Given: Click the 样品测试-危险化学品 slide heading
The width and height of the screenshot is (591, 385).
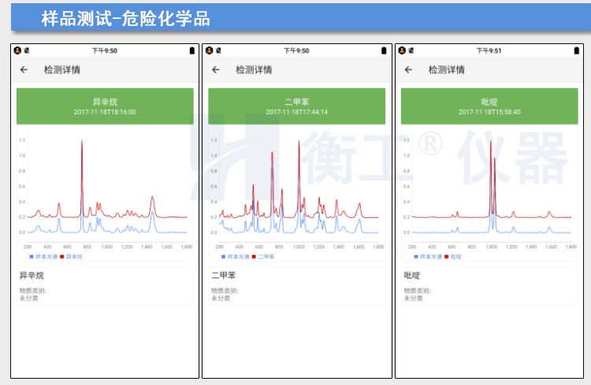Looking at the screenshot, I should 126,19.
